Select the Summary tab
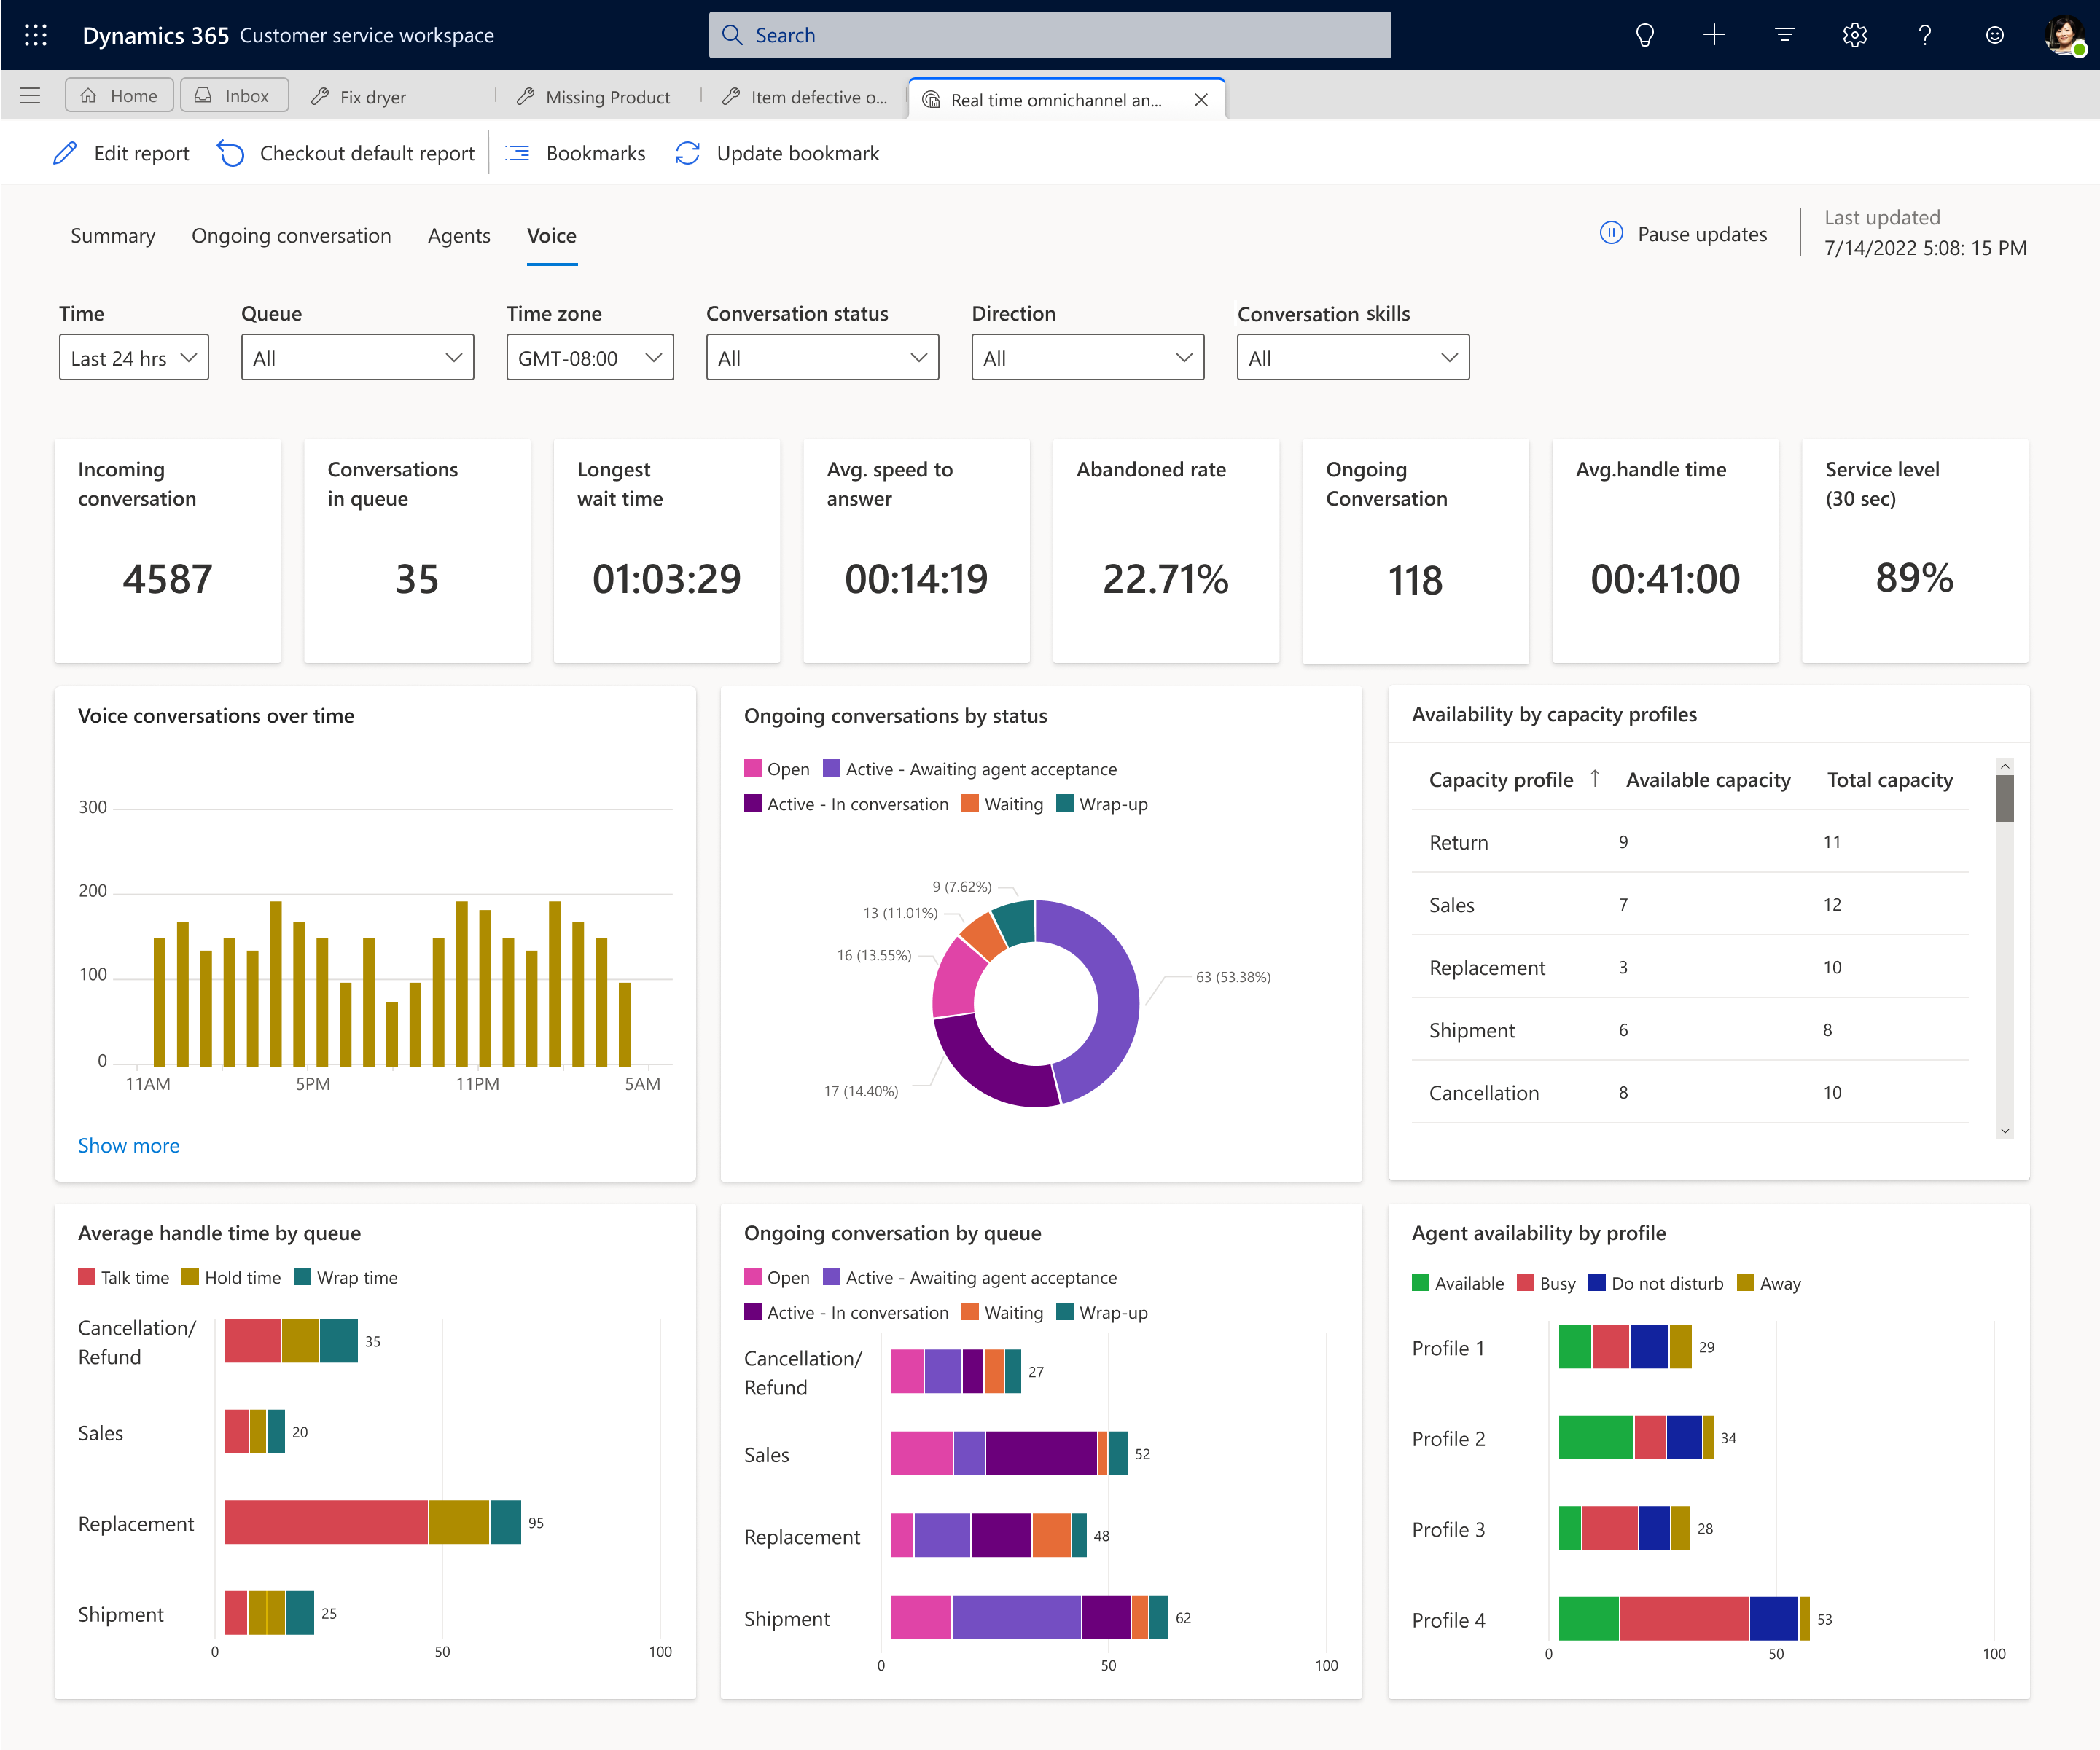Image resolution: width=2100 pixels, height=1750 pixels. 112,234
